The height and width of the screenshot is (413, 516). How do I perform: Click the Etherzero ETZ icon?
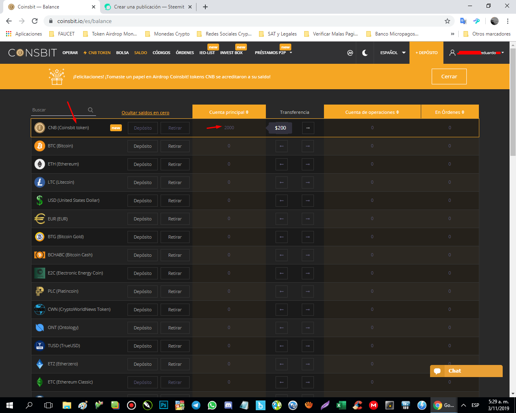coord(40,364)
